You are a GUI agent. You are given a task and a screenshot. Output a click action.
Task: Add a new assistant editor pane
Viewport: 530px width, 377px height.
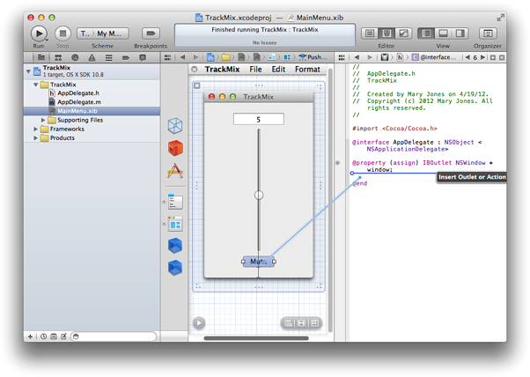pyautogui.click(x=493, y=57)
